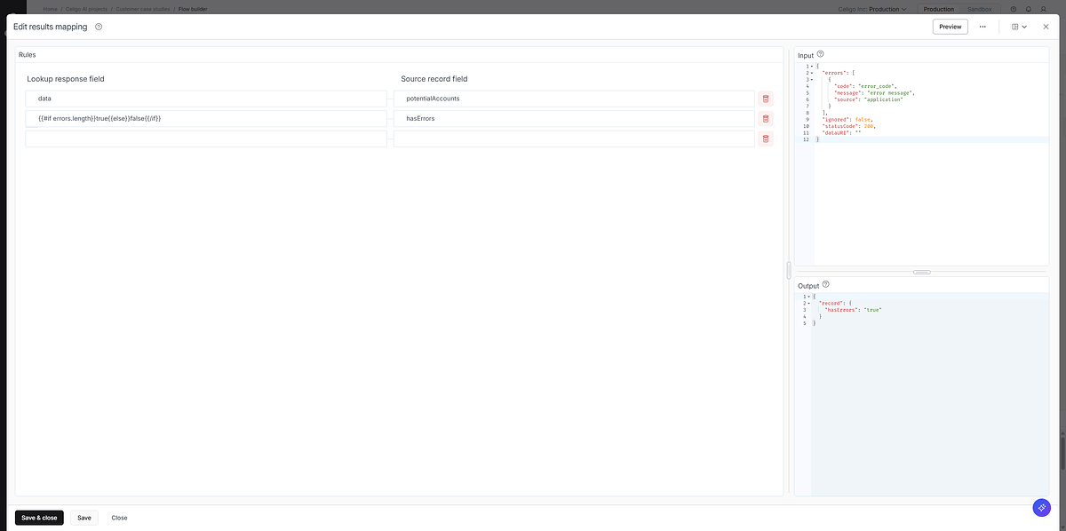The image size is (1066, 531).
Task: Collapse the record fold in Output editor
Action: tap(809, 303)
